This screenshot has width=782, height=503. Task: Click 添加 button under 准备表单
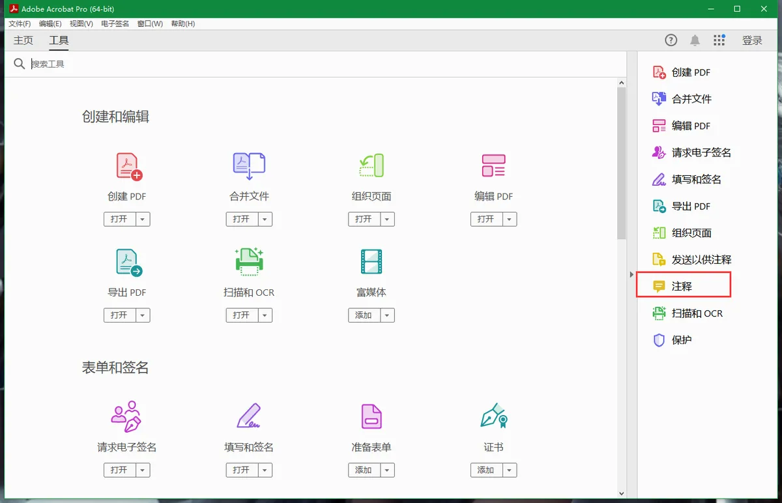coord(364,470)
